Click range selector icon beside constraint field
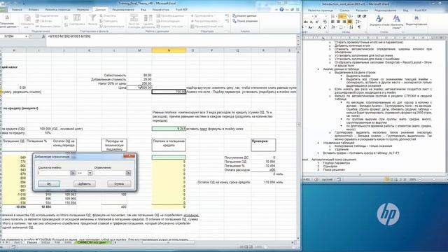This screenshot has height=252, width=448. pyautogui.click(x=128, y=173)
